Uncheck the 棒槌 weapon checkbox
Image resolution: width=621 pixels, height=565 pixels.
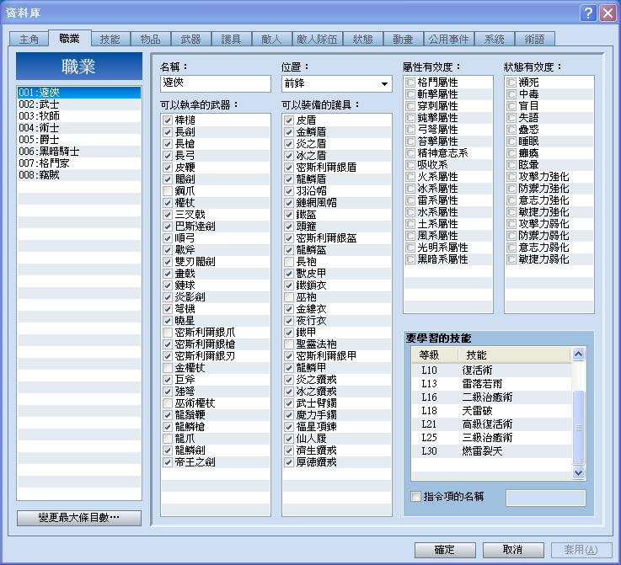(x=168, y=120)
